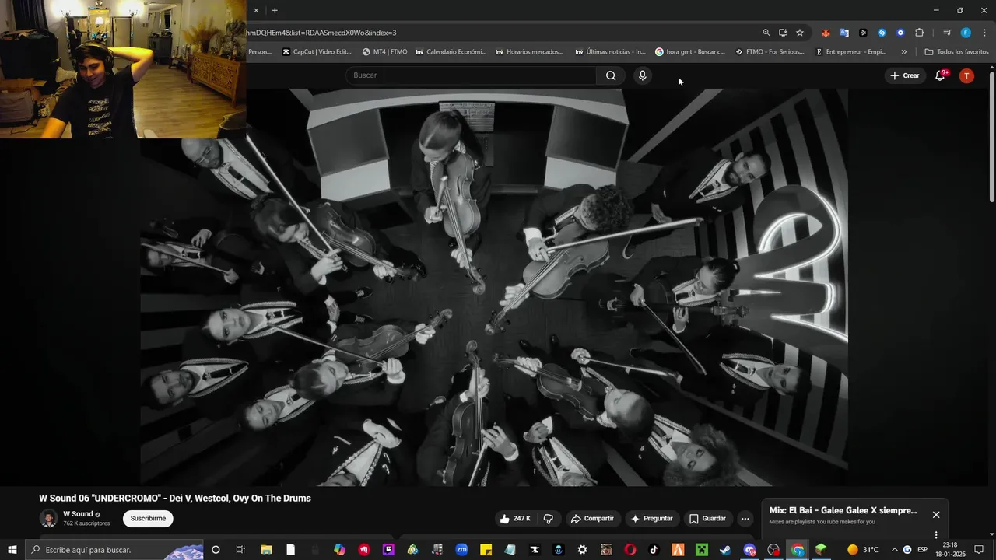
Task: Open the black snowflake extension icon
Action: (x=863, y=33)
